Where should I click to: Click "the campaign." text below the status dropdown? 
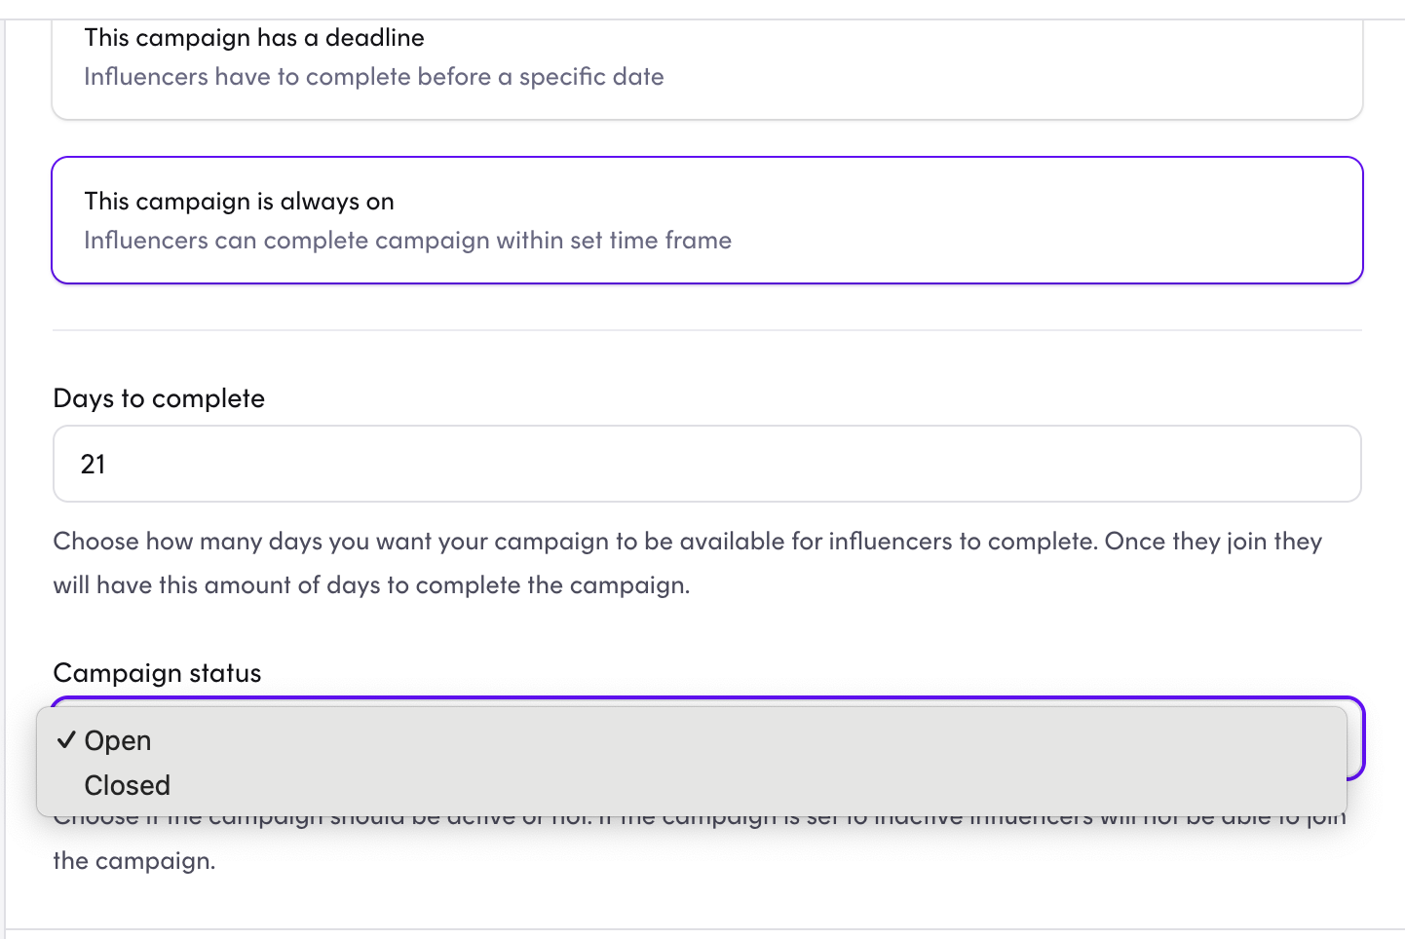tap(133, 861)
